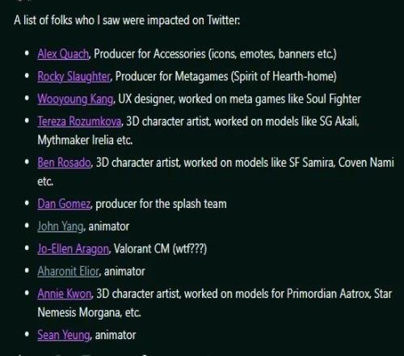Click the text 'Producer for Accessories'
This screenshot has width=404, height=356.
click(149, 54)
